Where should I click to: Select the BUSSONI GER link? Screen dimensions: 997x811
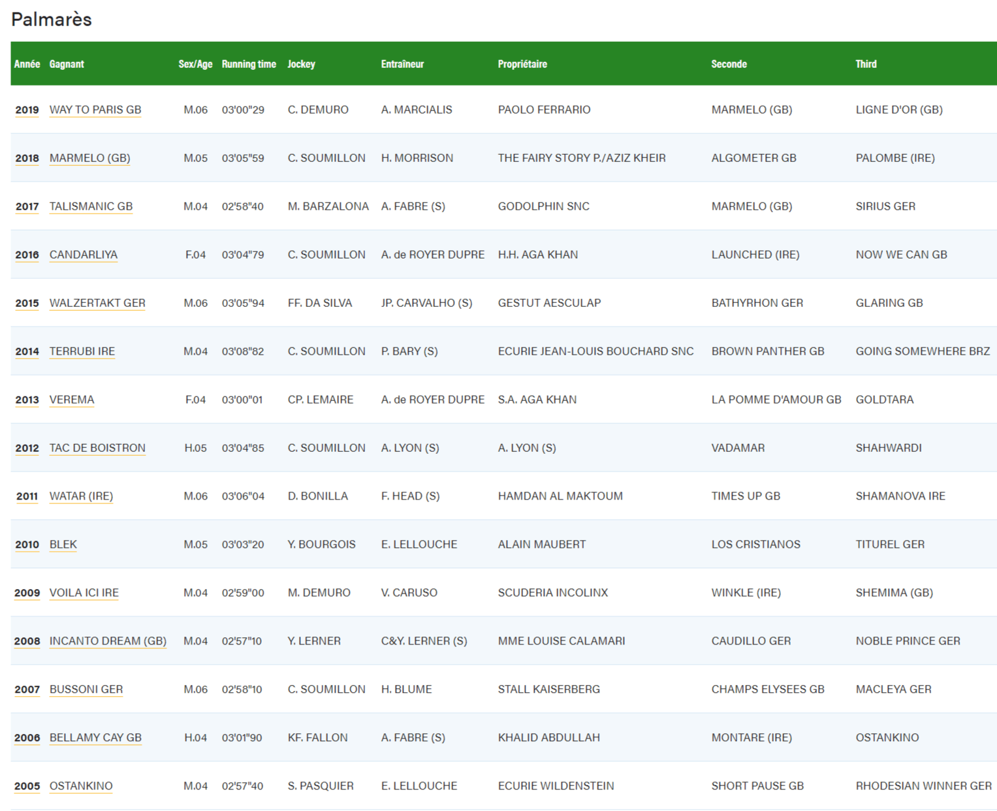[x=86, y=689]
